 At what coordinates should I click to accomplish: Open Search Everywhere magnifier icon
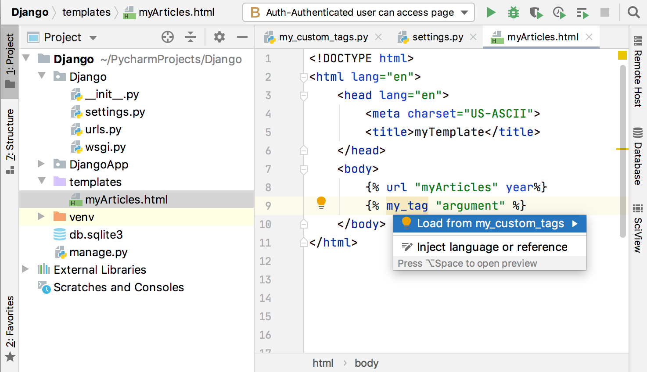(x=633, y=12)
